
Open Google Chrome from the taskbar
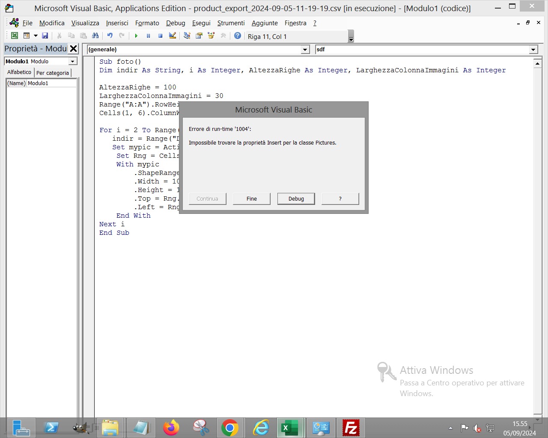pos(230,428)
